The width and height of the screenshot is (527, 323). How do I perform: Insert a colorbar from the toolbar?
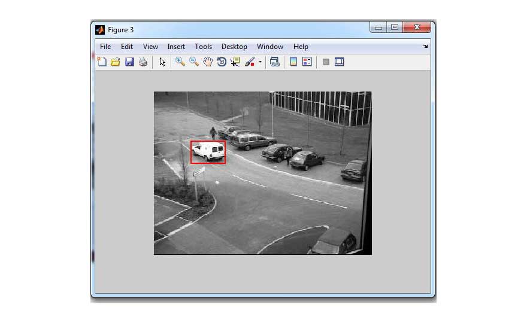pos(293,62)
